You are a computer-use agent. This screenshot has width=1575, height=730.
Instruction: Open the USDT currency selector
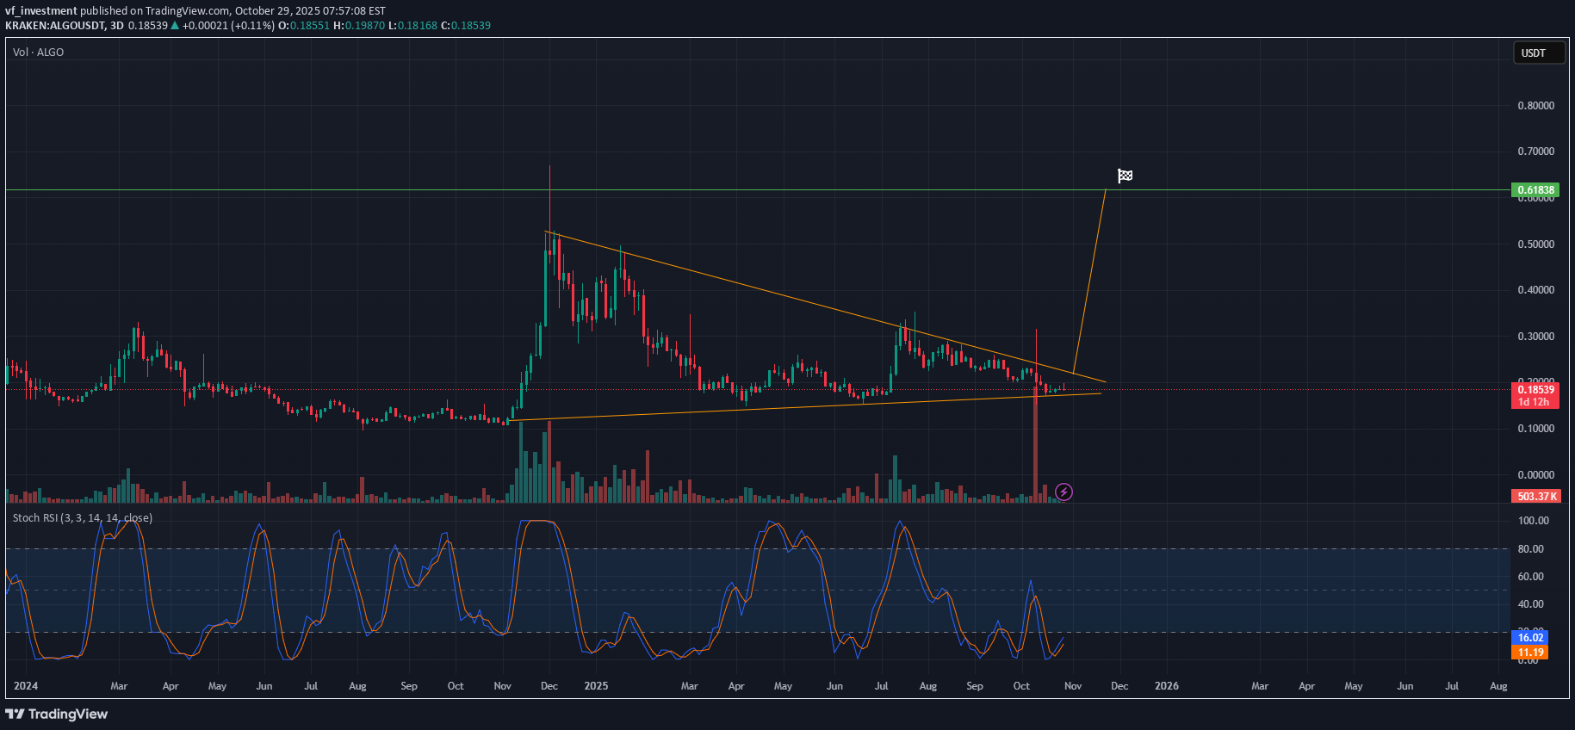tap(1538, 53)
